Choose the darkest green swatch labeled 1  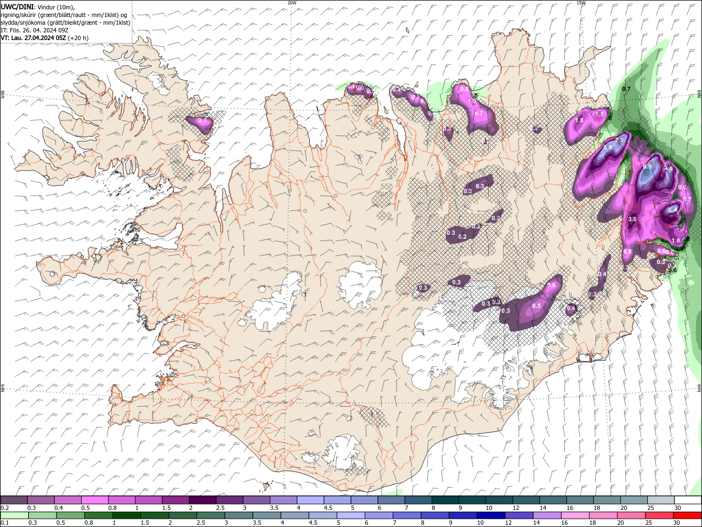pos(126,515)
